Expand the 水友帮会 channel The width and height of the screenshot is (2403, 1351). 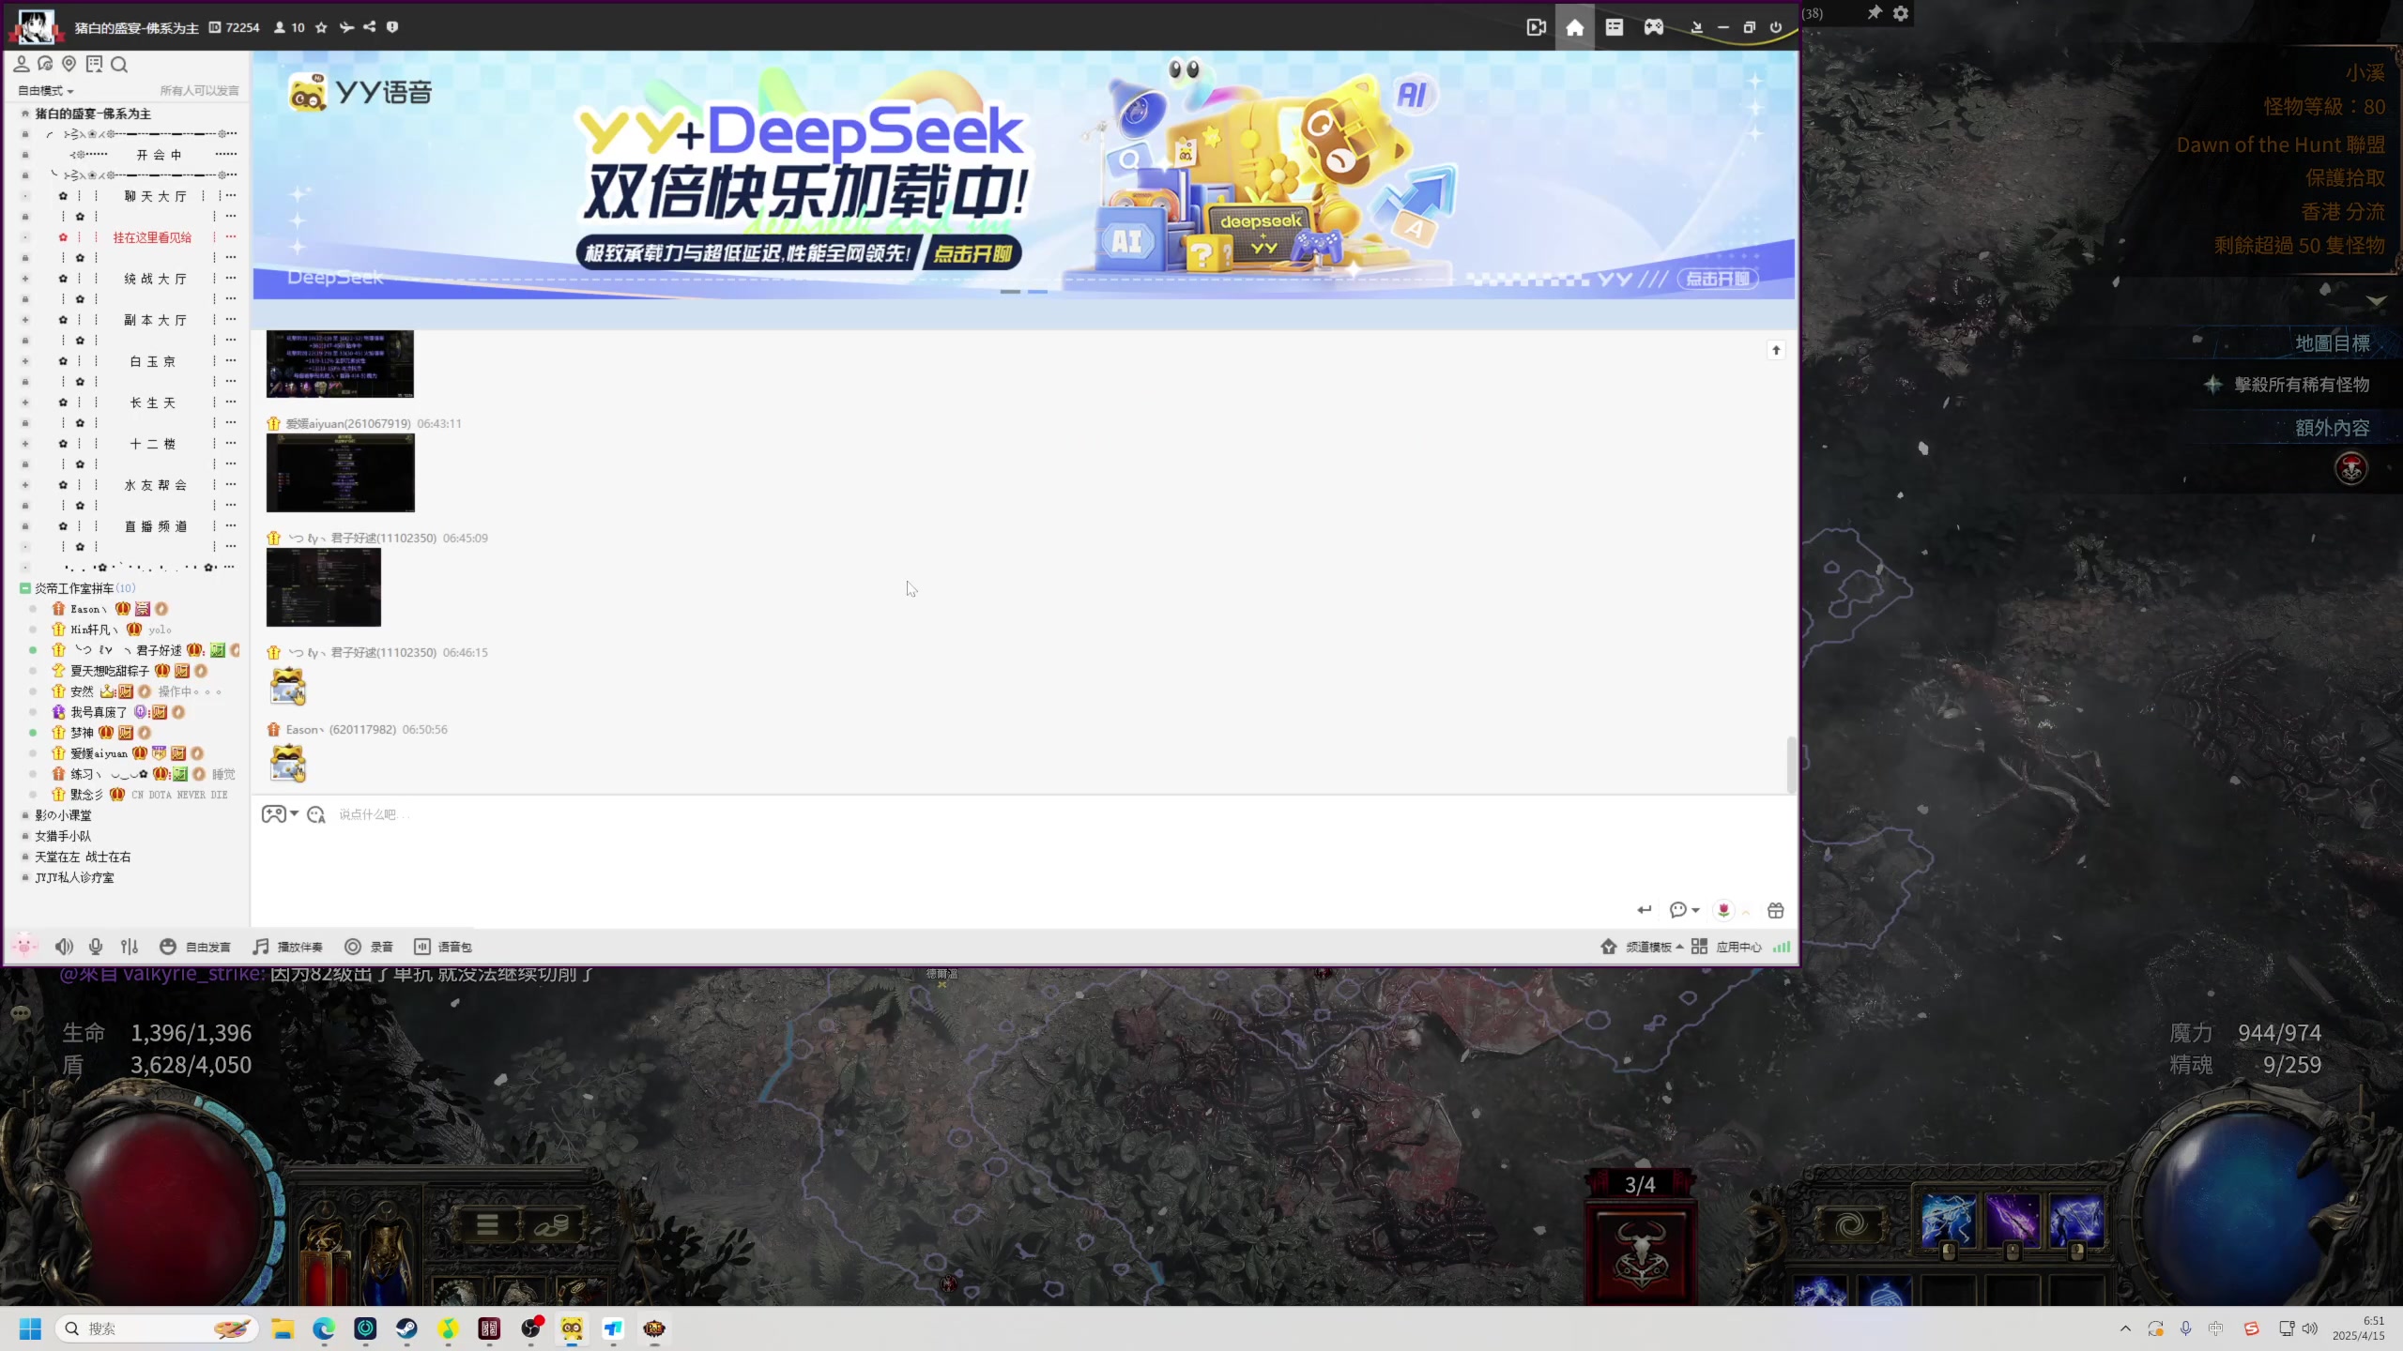[x=25, y=485]
